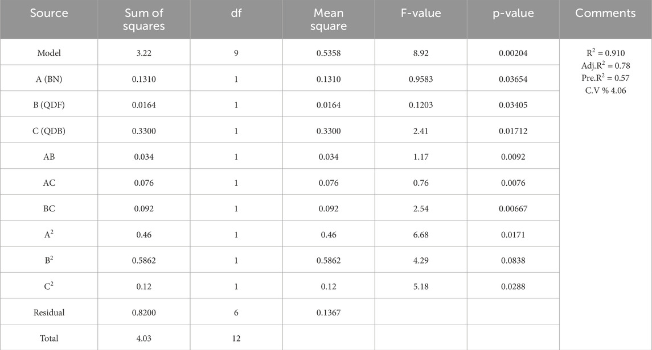Image resolution: width=652 pixels, height=350 pixels.
Task: Select the Mean square column header
Action: click(329, 19)
